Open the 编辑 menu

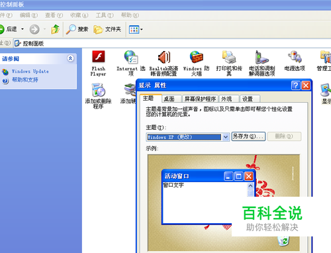pyautogui.click(x=28, y=15)
